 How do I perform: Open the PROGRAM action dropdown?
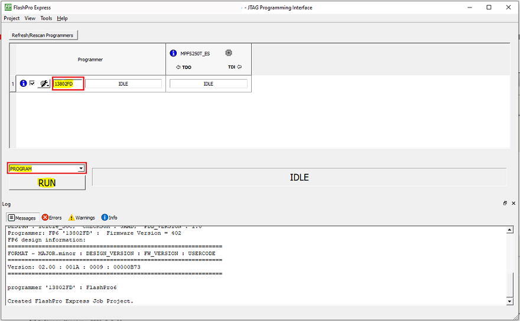81,169
